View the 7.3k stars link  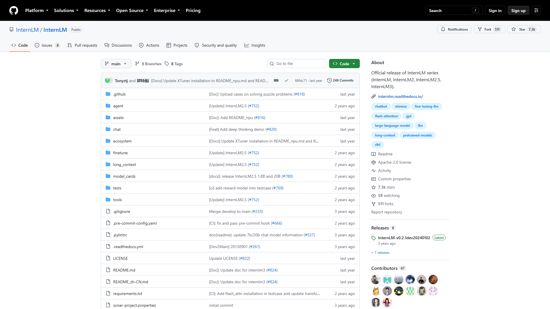pyautogui.click(x=383, y=187)
